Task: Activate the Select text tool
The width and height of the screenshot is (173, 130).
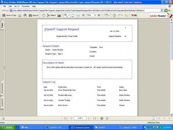Action: (x=51, y=15)
